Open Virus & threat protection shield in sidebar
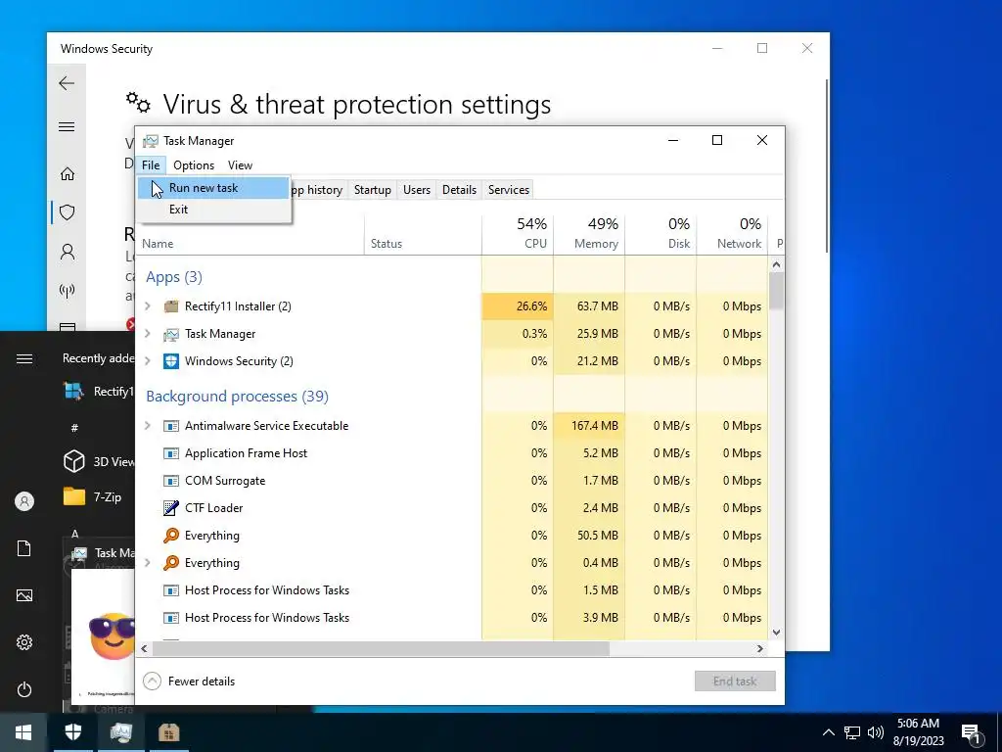The height and width of the screenshot is (752, 1002). tap(68, 212)
